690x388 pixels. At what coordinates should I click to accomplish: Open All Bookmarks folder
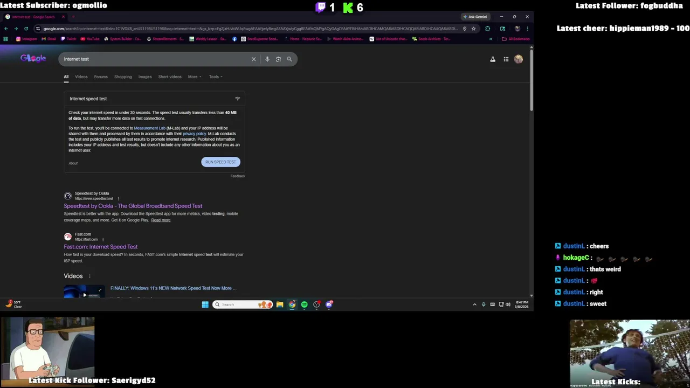[x=515, y=39]
